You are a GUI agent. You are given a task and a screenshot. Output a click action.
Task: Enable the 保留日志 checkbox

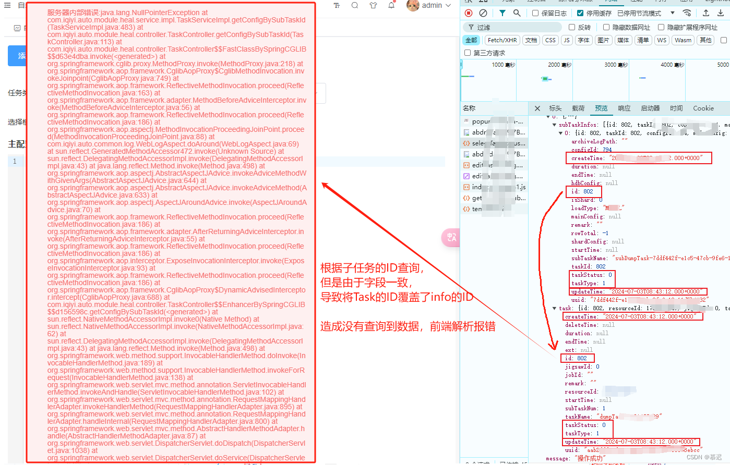535,13
